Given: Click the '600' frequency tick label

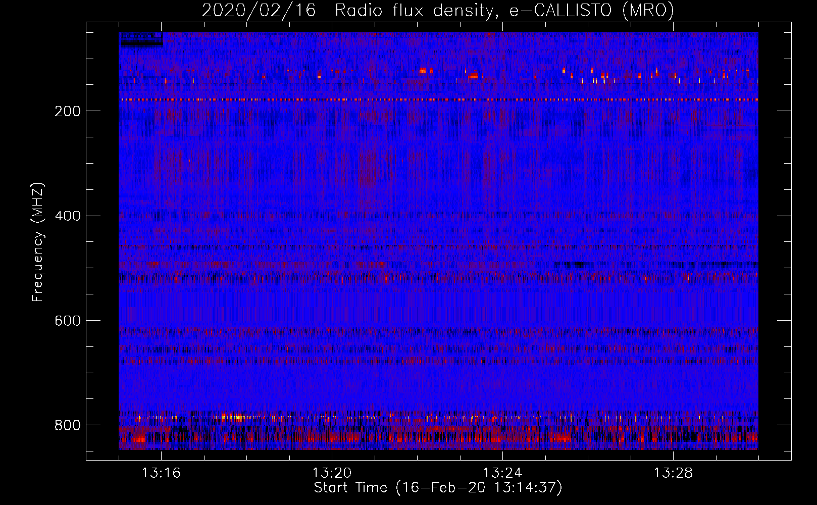Looking at the screenshot, I should click(x=67, y=321).
